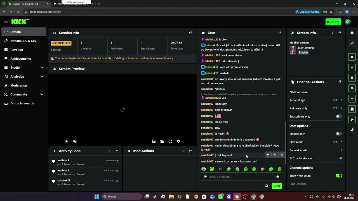
Task: Send message with Chat button
Action: [x=277, y=186]
